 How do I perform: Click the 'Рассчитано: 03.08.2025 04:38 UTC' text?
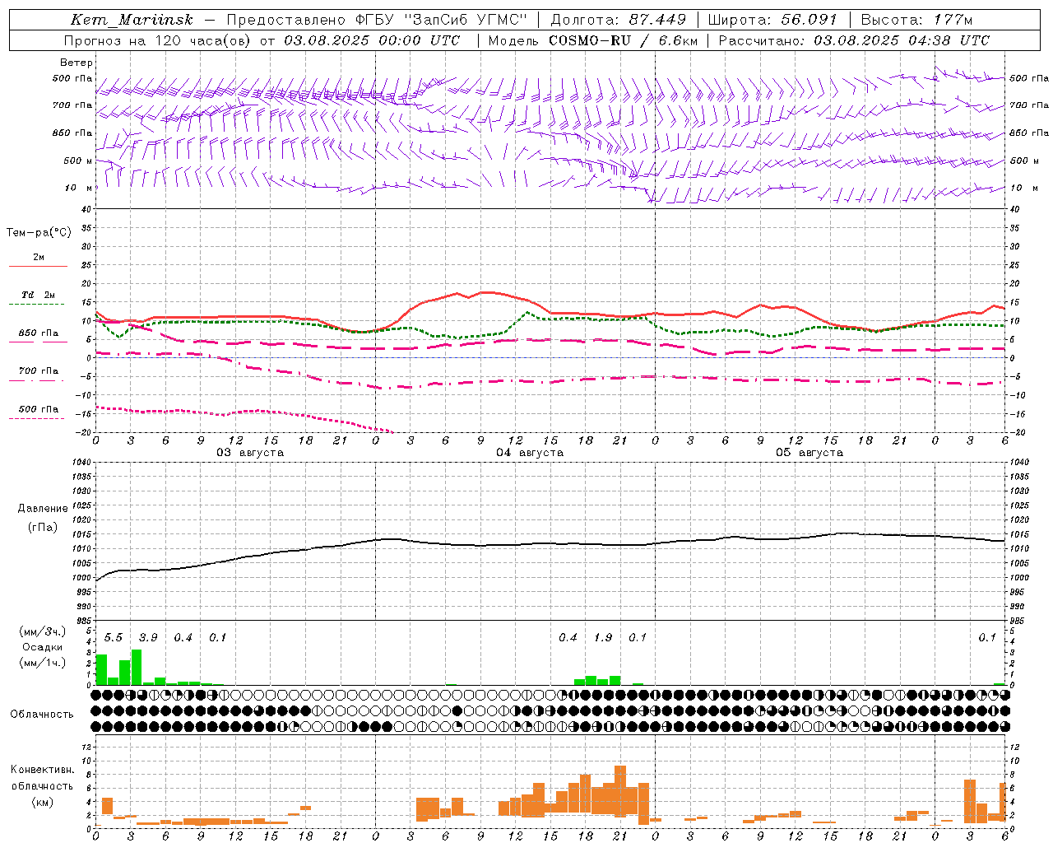(854, 40)
